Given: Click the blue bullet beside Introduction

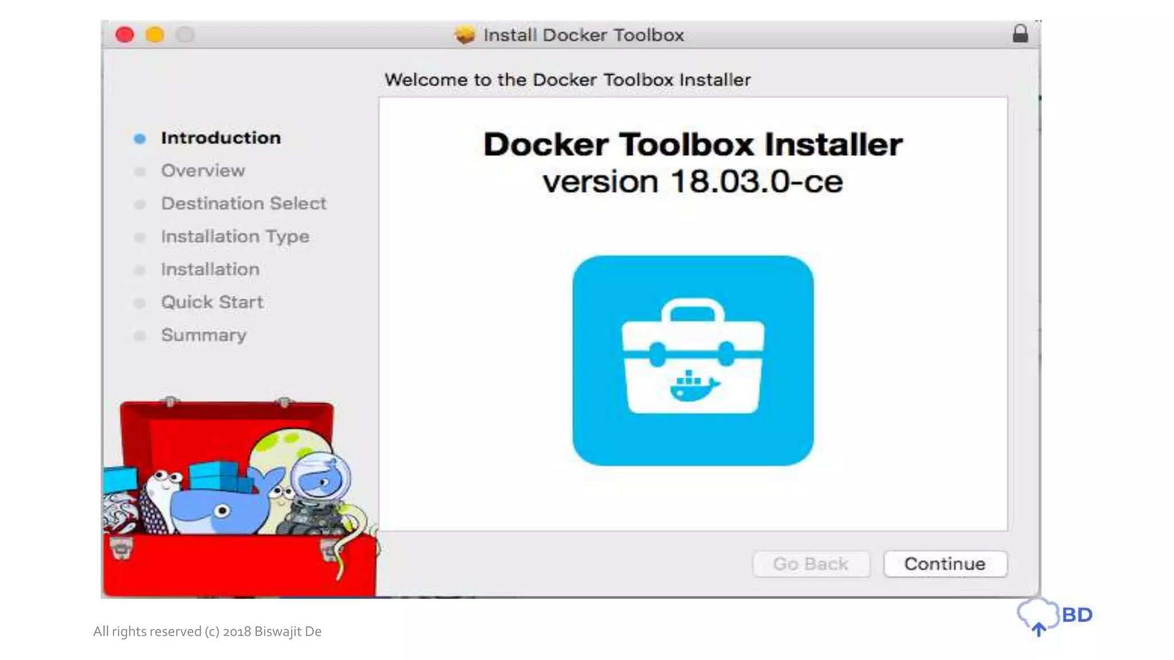Looking at the screenshot, I should pos(139,139).
